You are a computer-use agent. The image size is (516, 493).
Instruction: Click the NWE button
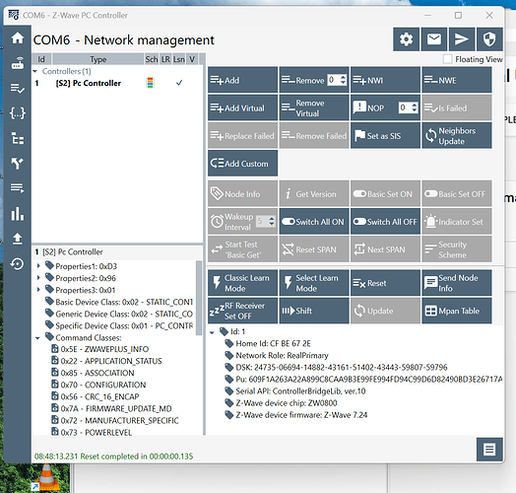tap(457, 80)
